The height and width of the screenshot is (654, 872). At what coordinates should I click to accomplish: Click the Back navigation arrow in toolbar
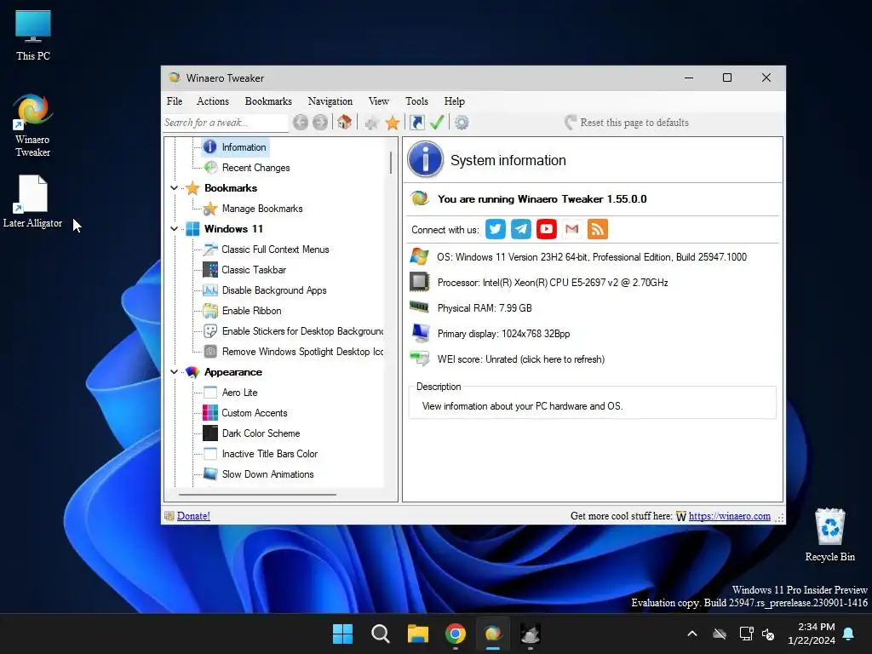(x=301, y=123)
